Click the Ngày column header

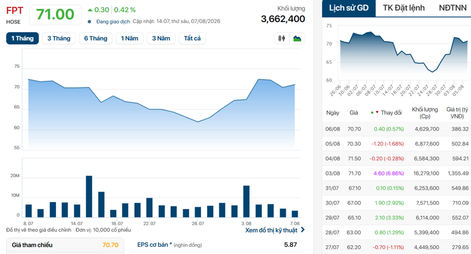[x=332, y=113]
